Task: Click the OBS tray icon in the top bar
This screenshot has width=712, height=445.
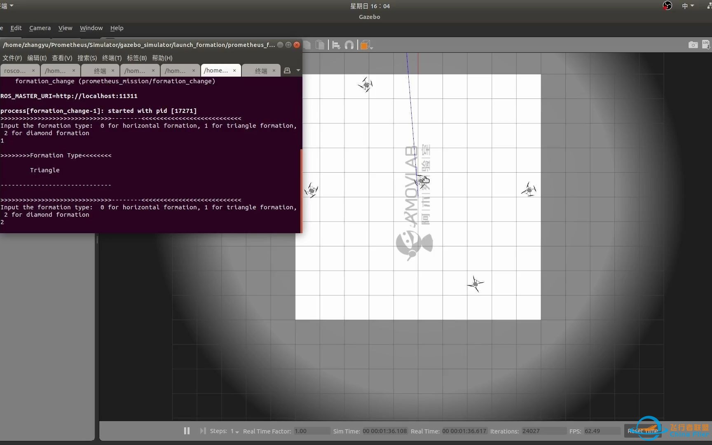Action: pos(667,6)
